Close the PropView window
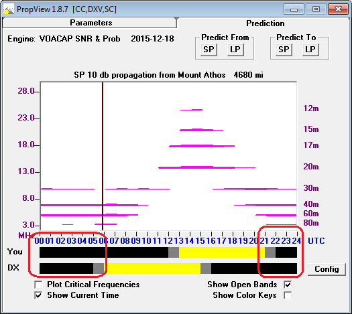 tap(339, 9)
